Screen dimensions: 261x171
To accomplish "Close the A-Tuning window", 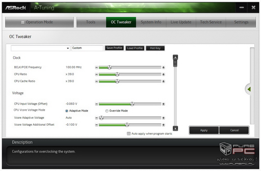I will [253, 7].
